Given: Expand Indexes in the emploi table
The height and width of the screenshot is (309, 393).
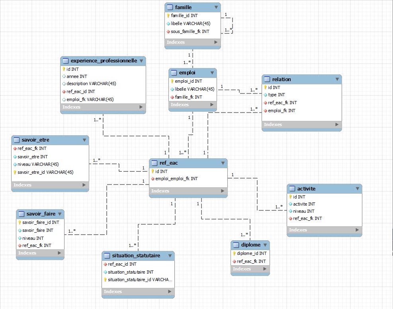Looking at the screenshot, I should coord(212,105).
